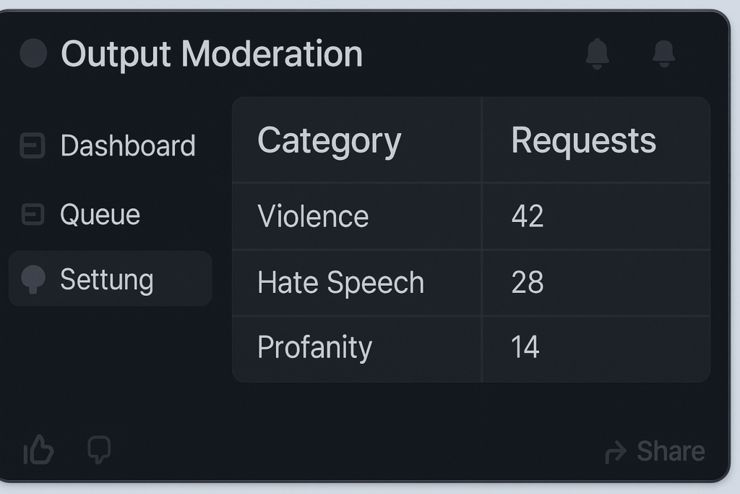Viewport: 740px width, 494px height.
Task: Click the right notification bell icon
Action: (x=663, y=54)
